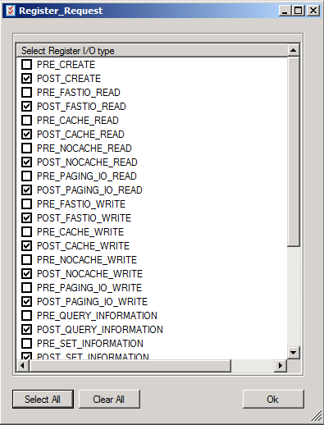Disable the POST_CACHE_WRITE checkbox
Viewport: 324px width, 425px height.
(26, 246)
